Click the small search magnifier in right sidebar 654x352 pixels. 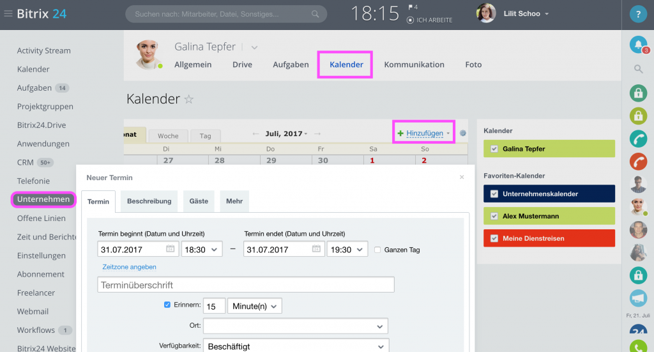tap(638, 69)
